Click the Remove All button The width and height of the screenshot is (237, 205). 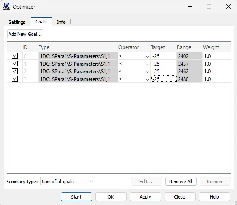pos(181,182)
